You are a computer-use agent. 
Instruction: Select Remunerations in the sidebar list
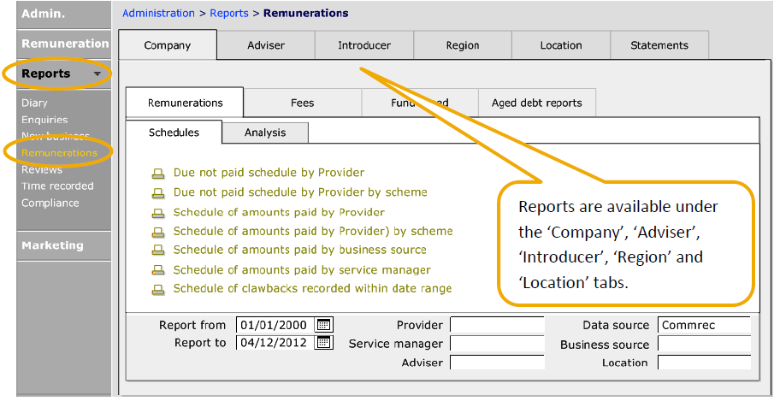tap(59, 153)
